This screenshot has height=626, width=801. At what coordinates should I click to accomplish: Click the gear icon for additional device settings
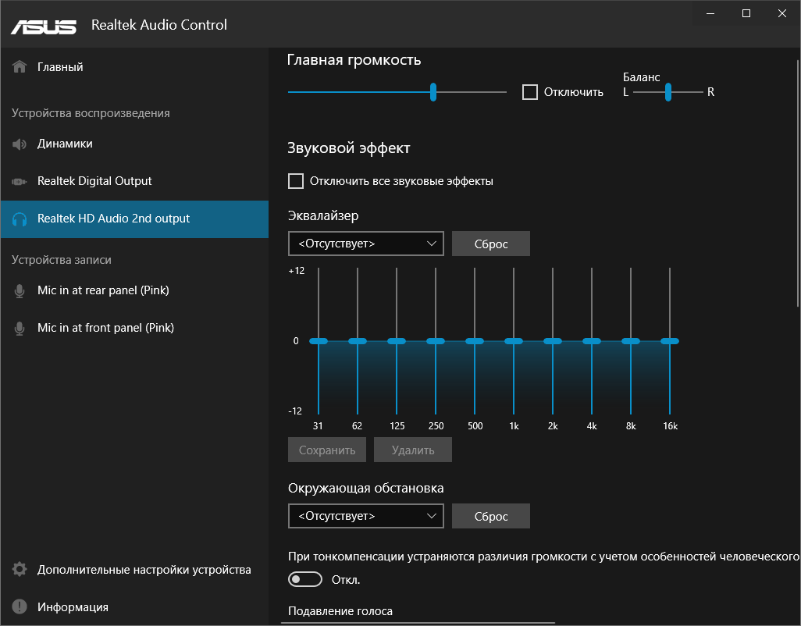(x=20, y=570)
